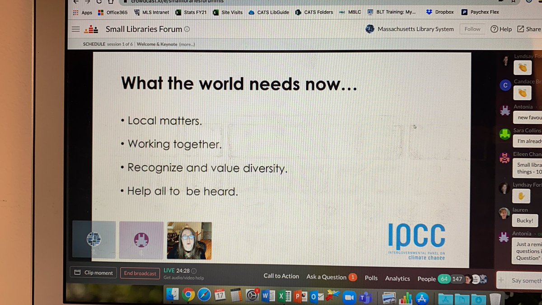Open the Crowdcast hamburger menu
Viewport: 542px width, 305px height.
[x=75, y=29]
